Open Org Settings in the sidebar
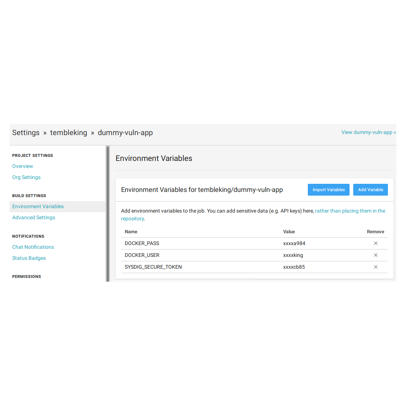 pos(26,177)
